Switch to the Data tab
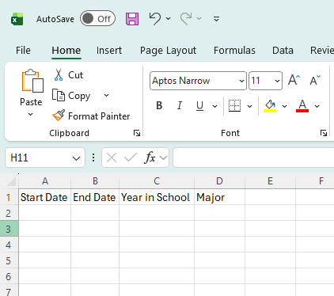The image size is (334, 296). click(x=283, y=50)
